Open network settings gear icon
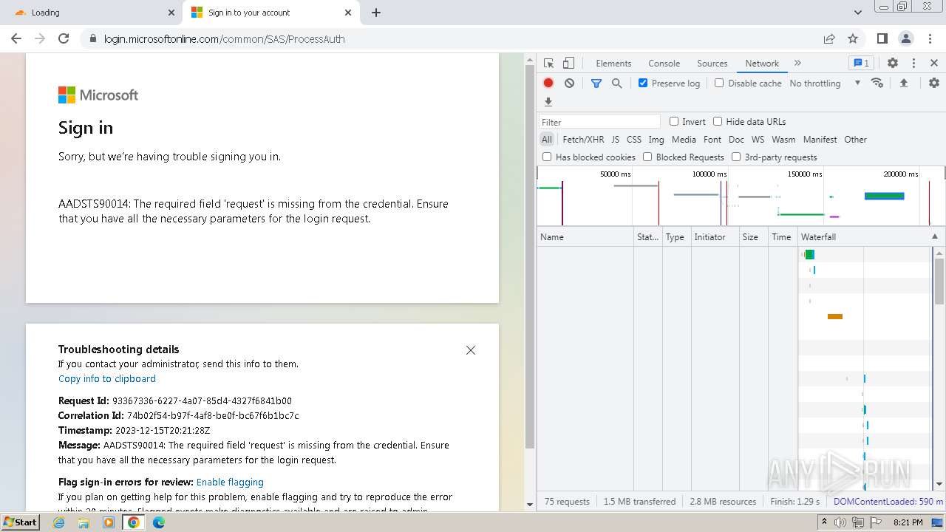 pyautogui.click(x=934, y=83)
